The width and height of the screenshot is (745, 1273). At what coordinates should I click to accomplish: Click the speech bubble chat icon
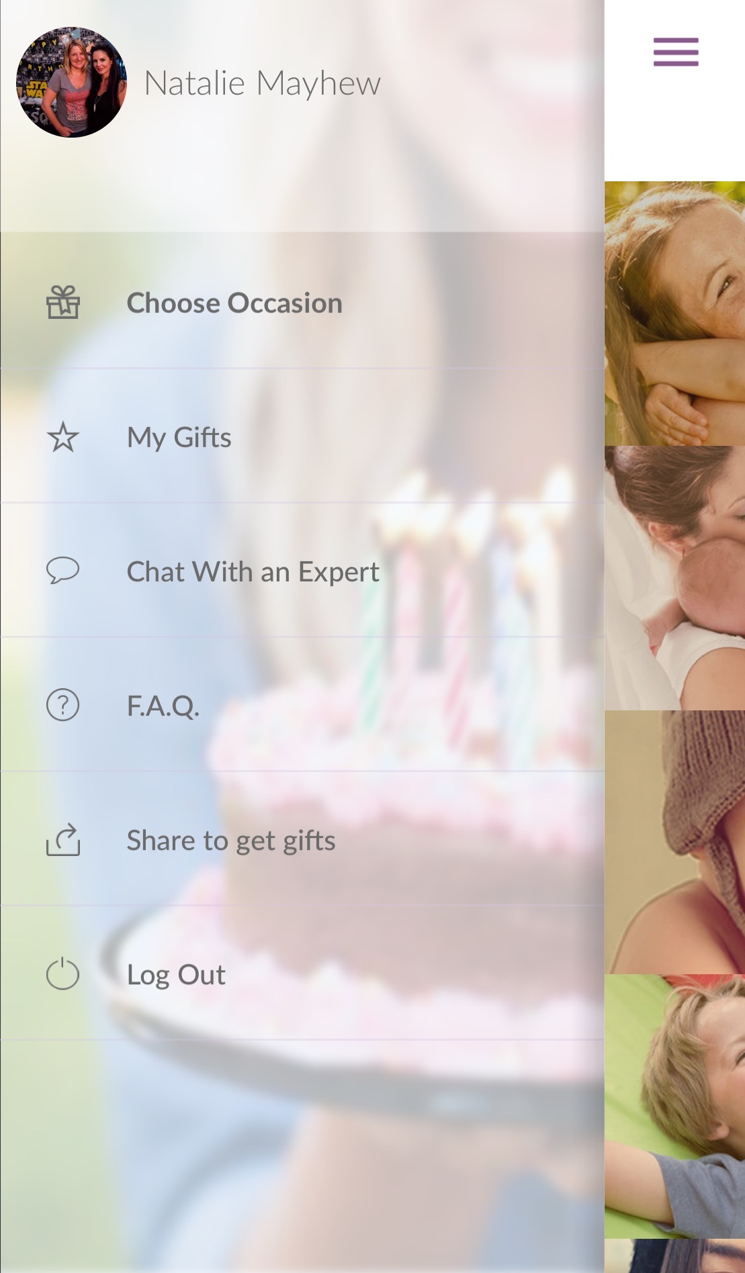pos(63,571)
